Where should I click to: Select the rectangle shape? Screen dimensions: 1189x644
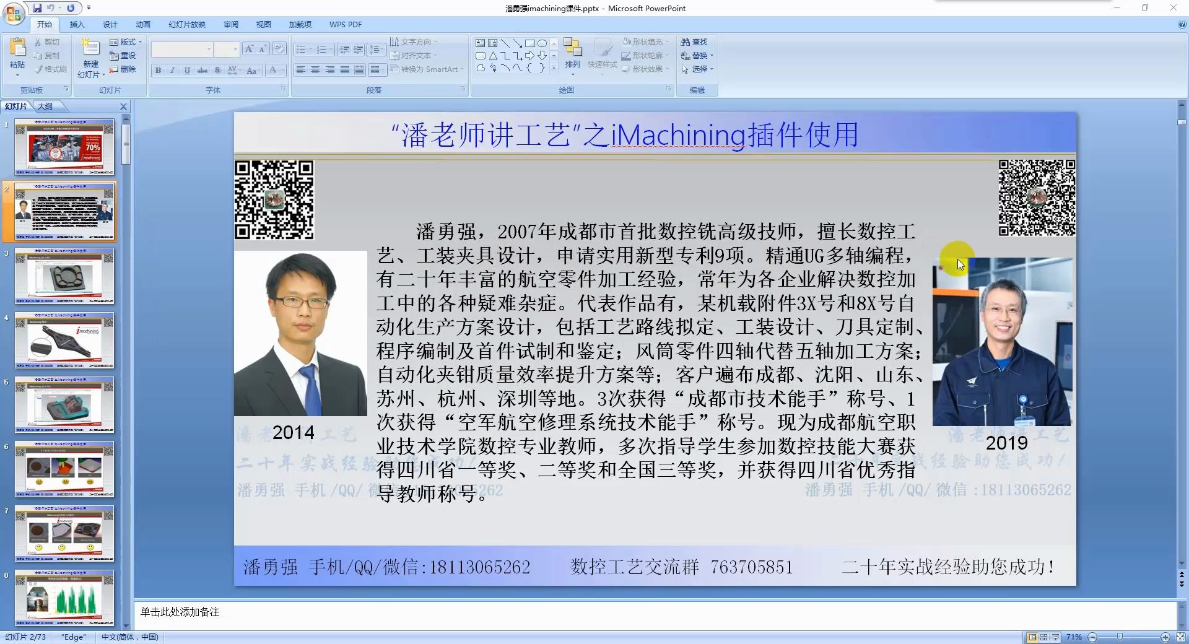coord(529,43)
